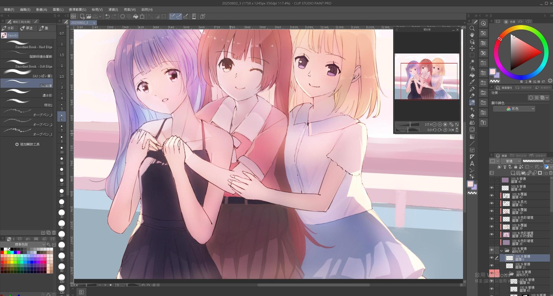
Task: Select brush size 30 preset
Action: [62, 214]
